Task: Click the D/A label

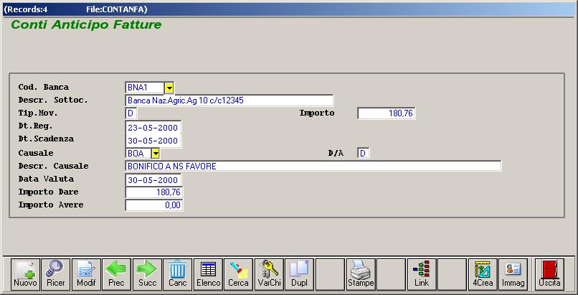Action: click(336, 154)
